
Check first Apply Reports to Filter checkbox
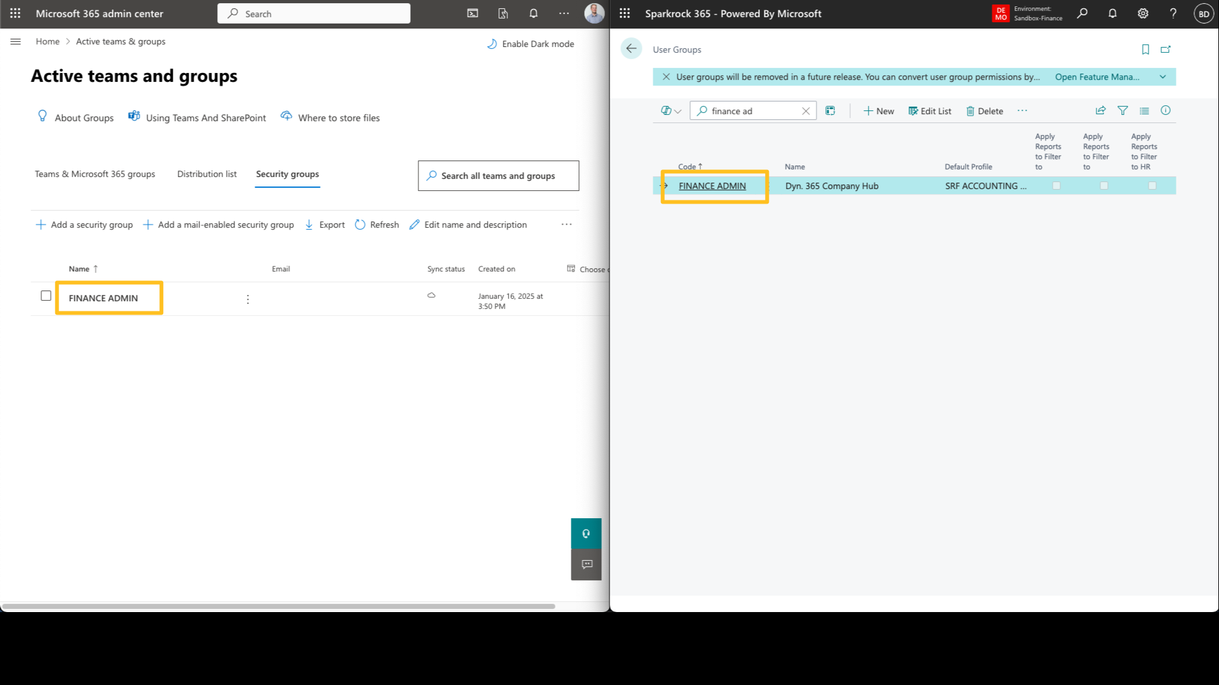1056,186
